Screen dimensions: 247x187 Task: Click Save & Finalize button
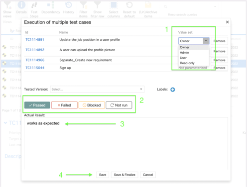tap(124, 175)
